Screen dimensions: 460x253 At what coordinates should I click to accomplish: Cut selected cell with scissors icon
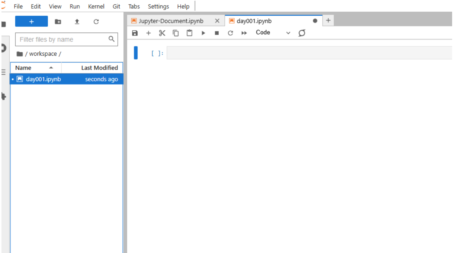pyautogui.click(x=162, y=33)
